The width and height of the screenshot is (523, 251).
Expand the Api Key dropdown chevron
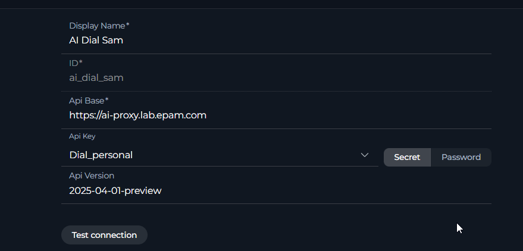pos(365,155)
